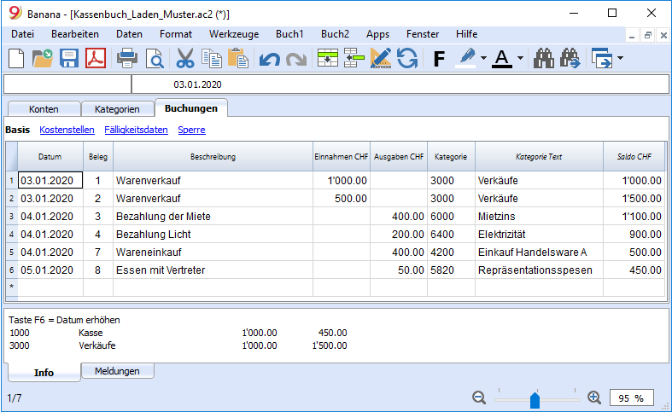Open the Buch1 menu
Viewport: 672px width, 412px height.
289,34
